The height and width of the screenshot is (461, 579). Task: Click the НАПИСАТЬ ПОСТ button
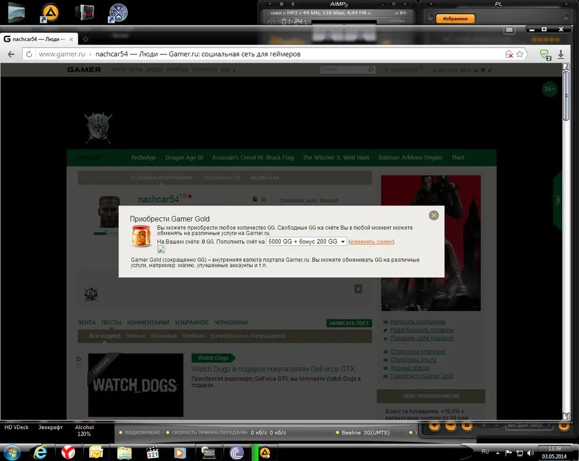pyautogui.click(x=349, y=323)
